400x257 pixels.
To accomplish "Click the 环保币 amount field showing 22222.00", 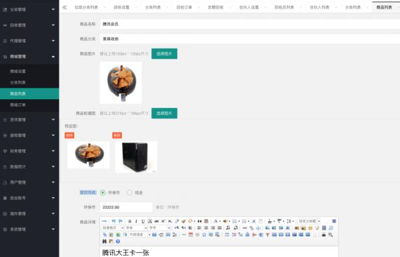I will point(126,207).
